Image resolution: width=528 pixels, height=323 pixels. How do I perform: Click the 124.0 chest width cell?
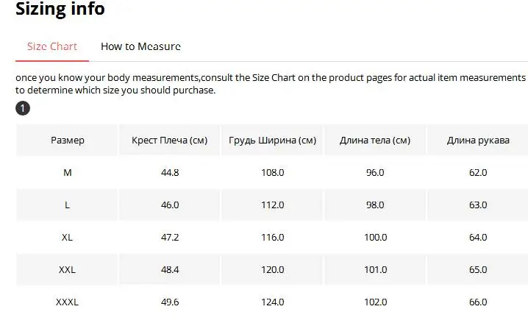point(272,302)
